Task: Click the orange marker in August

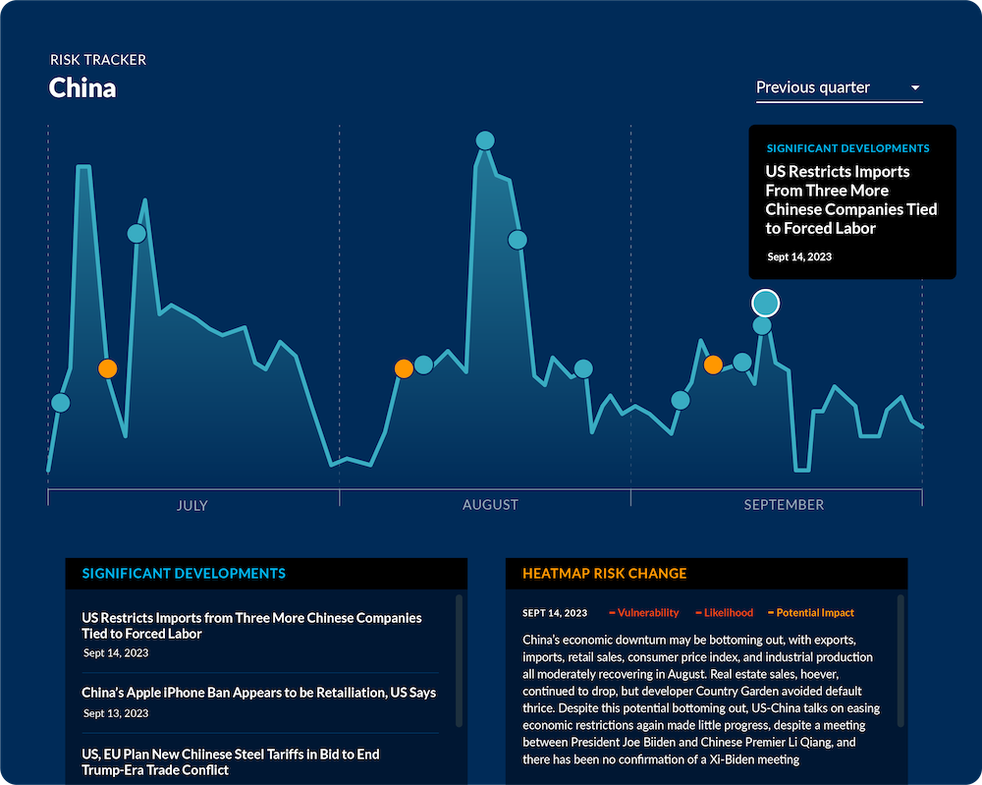Action: (x=404, y=368)
